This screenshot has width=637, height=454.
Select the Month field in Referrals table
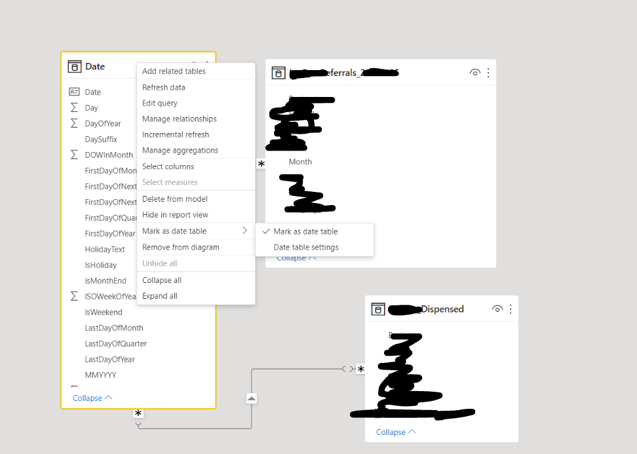[300, 162]
